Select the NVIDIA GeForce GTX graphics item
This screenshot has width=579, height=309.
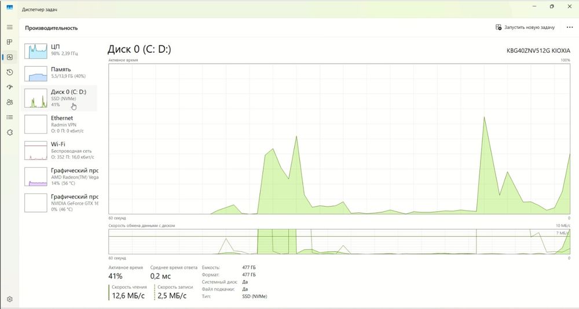click(59, 203)
